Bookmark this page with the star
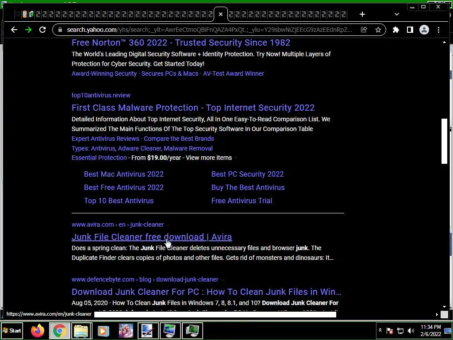The image size is (453, 340). (378, 30)
